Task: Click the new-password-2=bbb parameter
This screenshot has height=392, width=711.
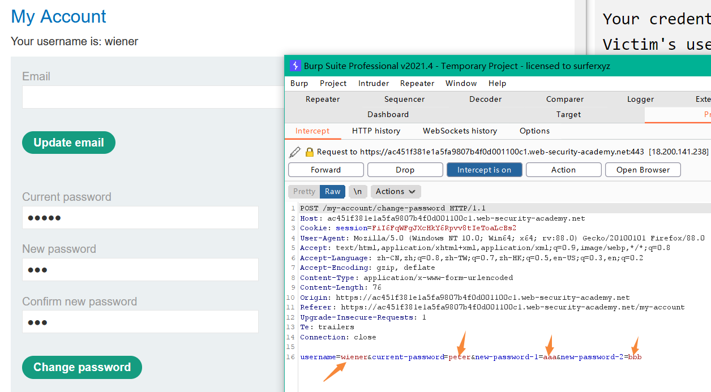Action: [601, 357]
